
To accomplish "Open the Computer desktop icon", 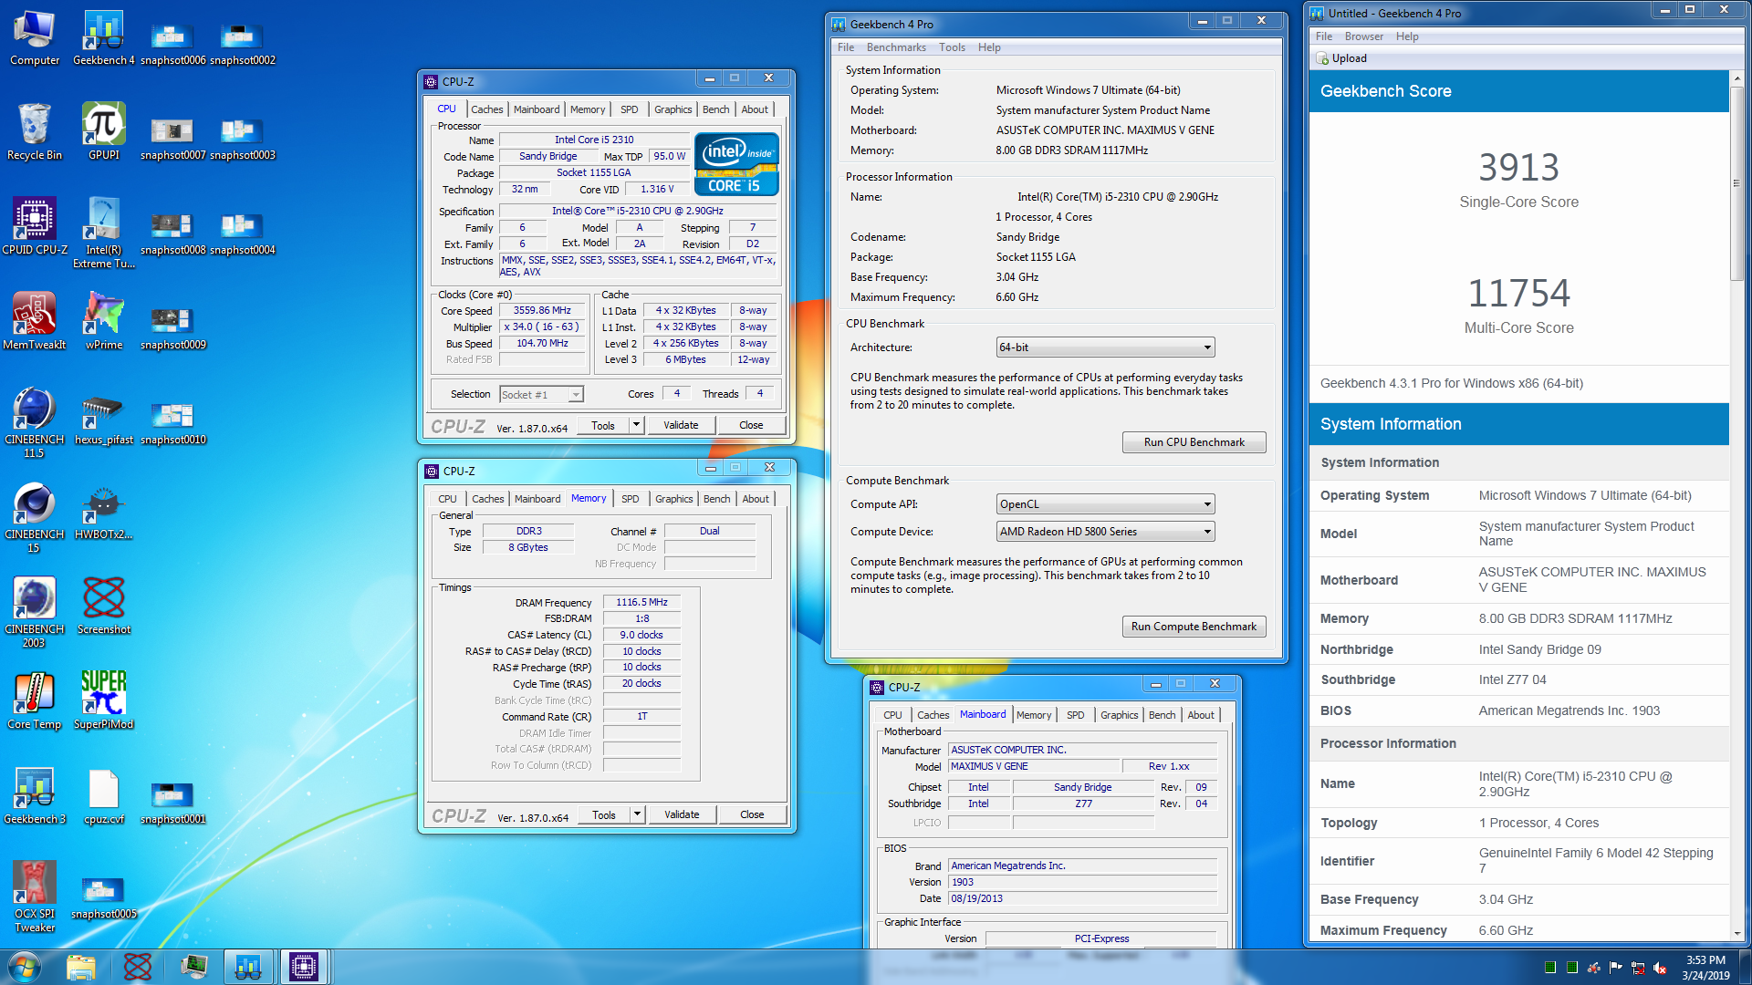I will 35,38.
